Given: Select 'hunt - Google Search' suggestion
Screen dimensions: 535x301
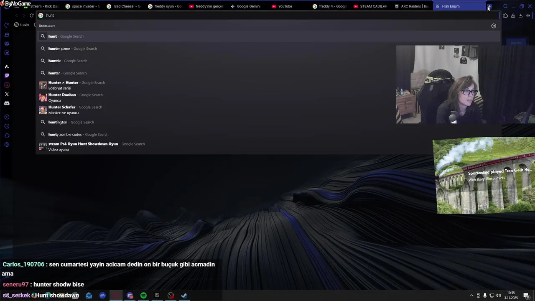Looking at the screenshot, I should pyautogui.click(x=268, y=36).
